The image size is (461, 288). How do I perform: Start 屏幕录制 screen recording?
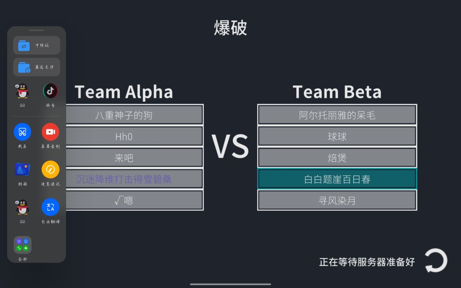tap(50, 132)
